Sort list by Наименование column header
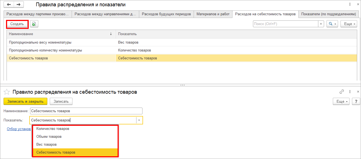 [60, 34]
